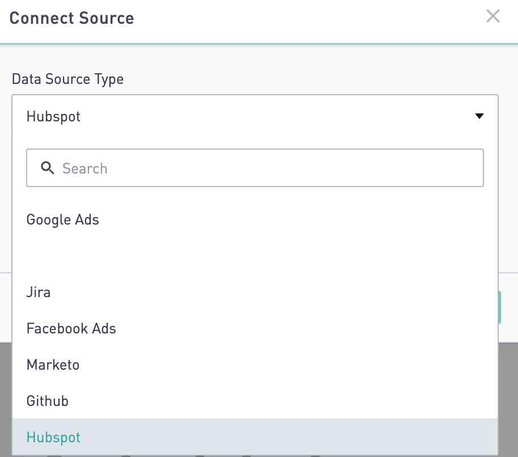Choose Jira as data source
The width and height of the screenshot is (518, 457).
point(255,293)
